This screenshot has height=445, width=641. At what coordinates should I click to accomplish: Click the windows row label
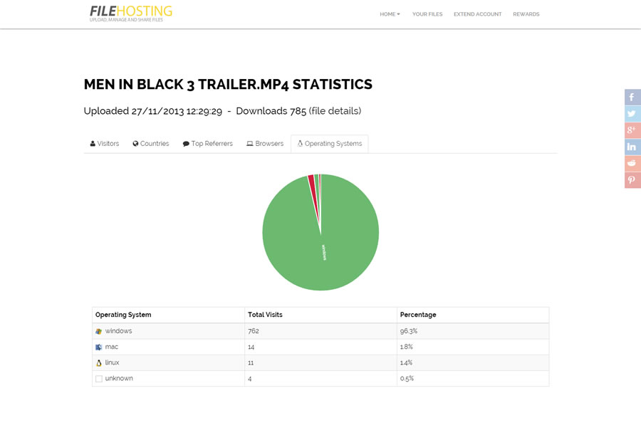tap(118, 331)
